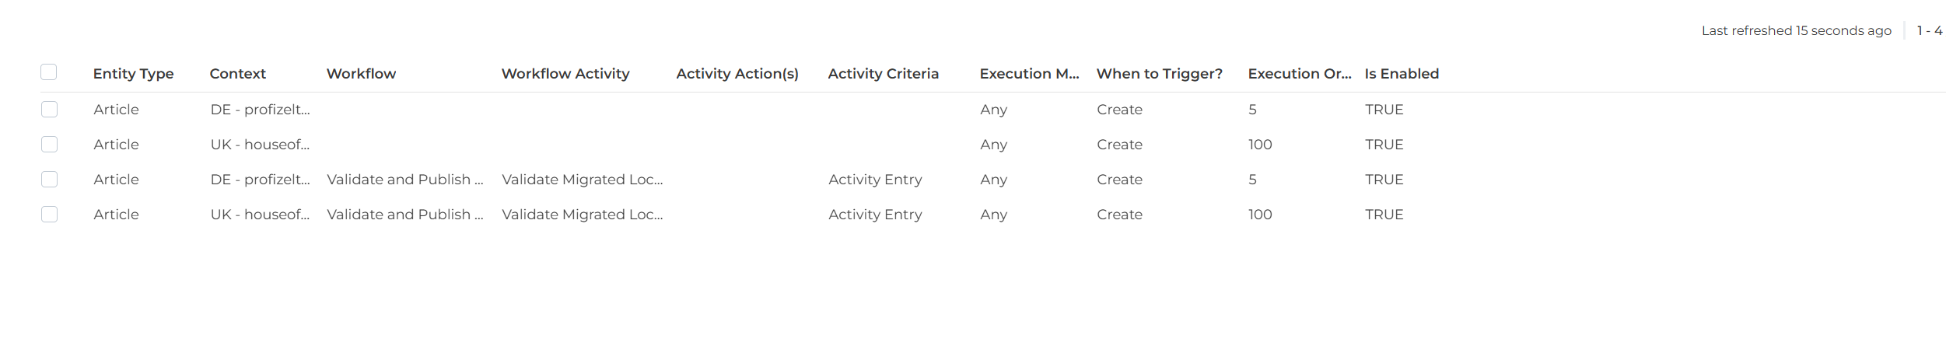Screen dimensions: 1946x346
Task: Click the 1 - 4 record count indicator
Action: click(1929, 31)
